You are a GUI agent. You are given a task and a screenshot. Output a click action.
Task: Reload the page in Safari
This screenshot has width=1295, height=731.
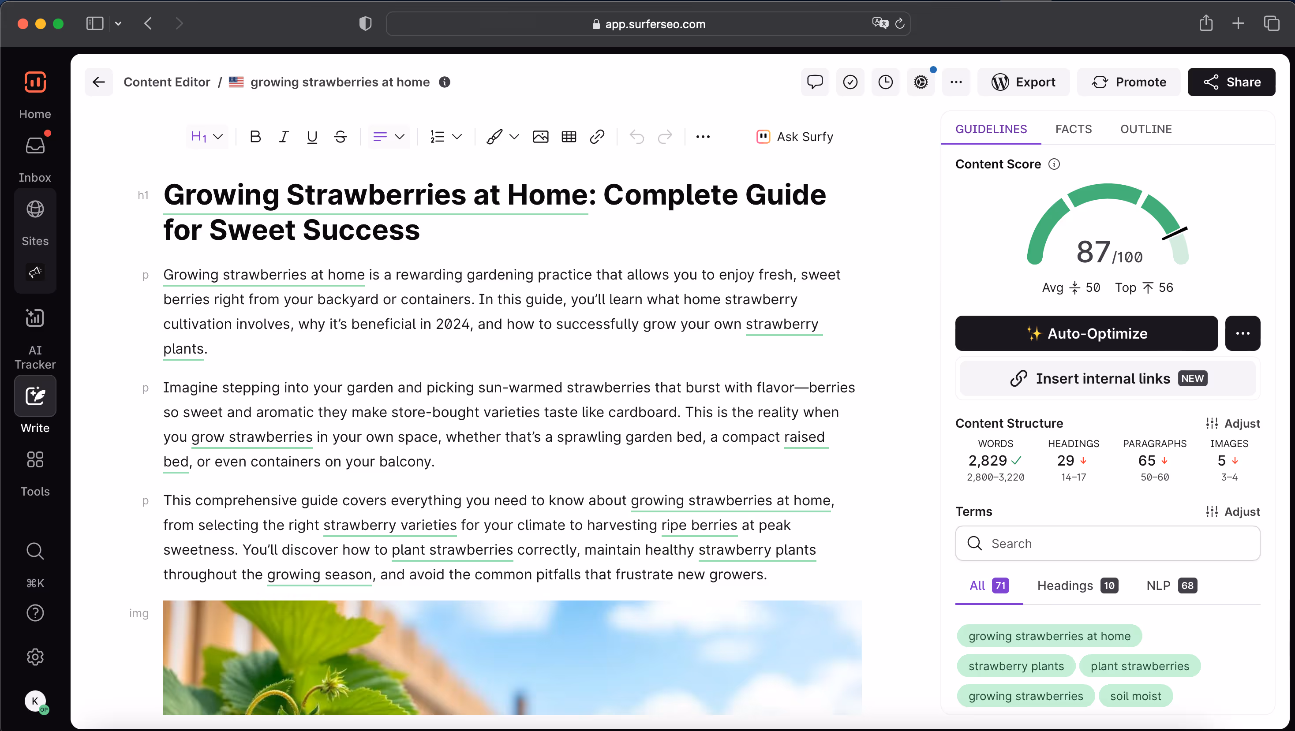pos(900,24)
